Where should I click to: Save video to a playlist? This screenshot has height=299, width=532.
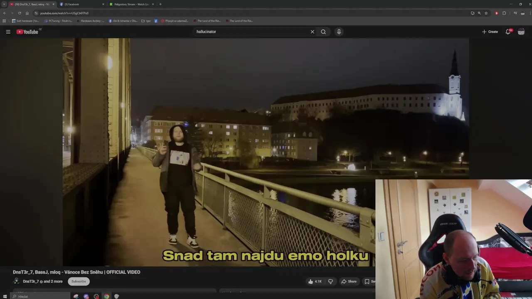(369, 282)
